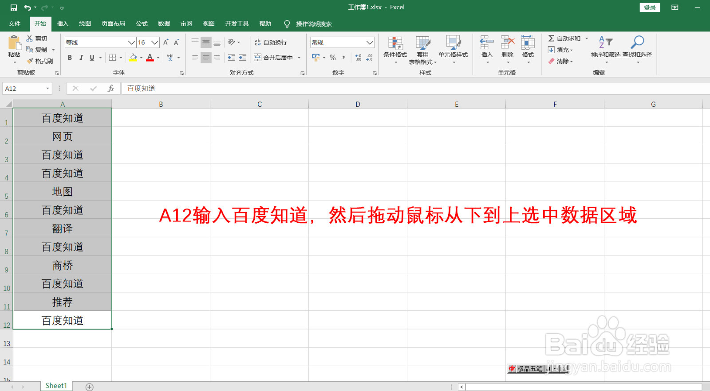Open Sort and Filter icon
This screenshot has width=710, height=391.
click(x=606, y=42)
